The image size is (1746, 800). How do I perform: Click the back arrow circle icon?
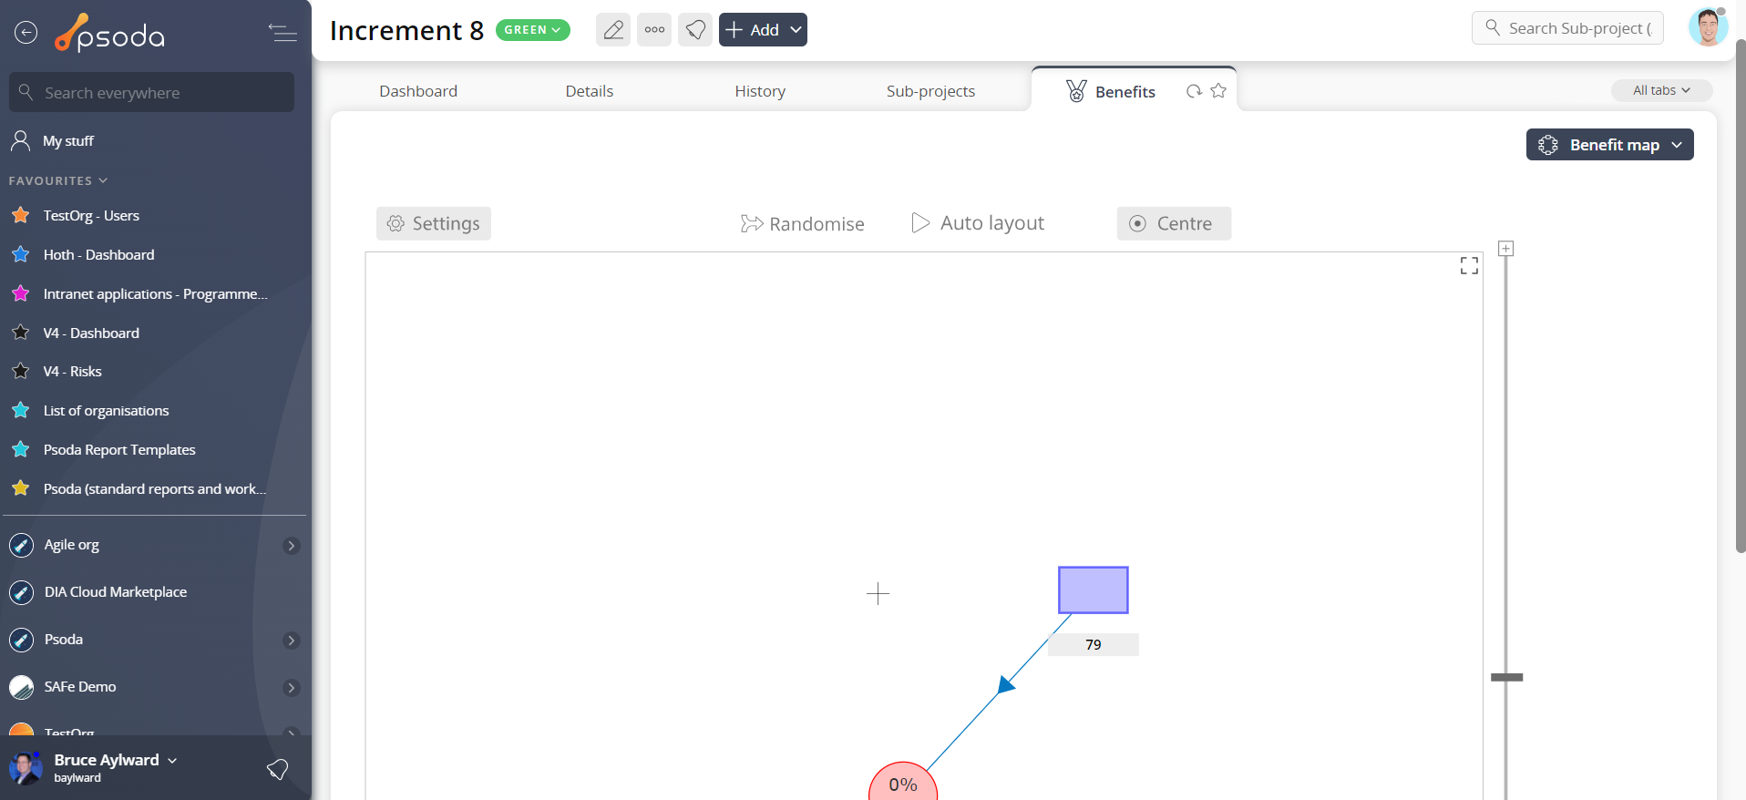pos(26,33)
